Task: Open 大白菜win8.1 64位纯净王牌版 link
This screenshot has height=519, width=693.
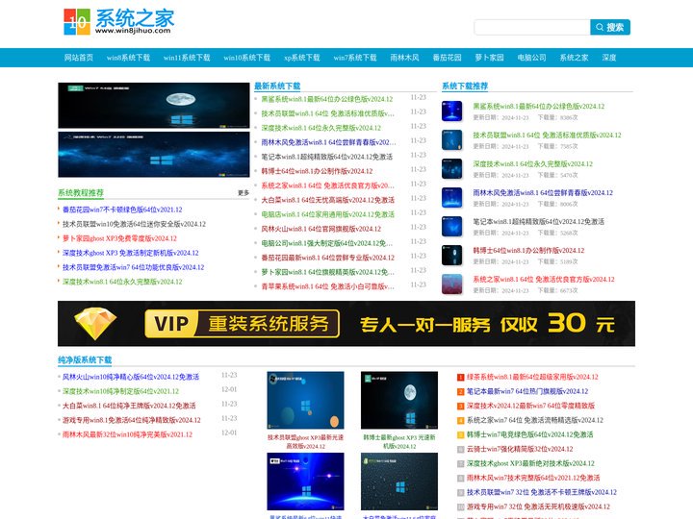Action: click(129, 406)
